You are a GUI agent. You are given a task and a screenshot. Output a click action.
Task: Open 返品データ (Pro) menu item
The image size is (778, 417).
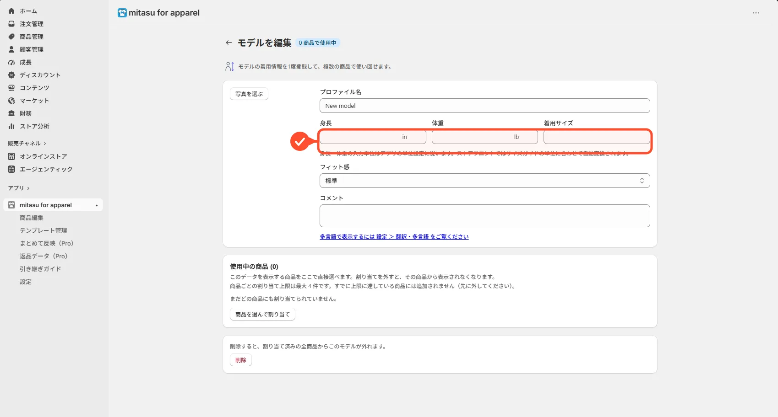(x=44, y=257)
